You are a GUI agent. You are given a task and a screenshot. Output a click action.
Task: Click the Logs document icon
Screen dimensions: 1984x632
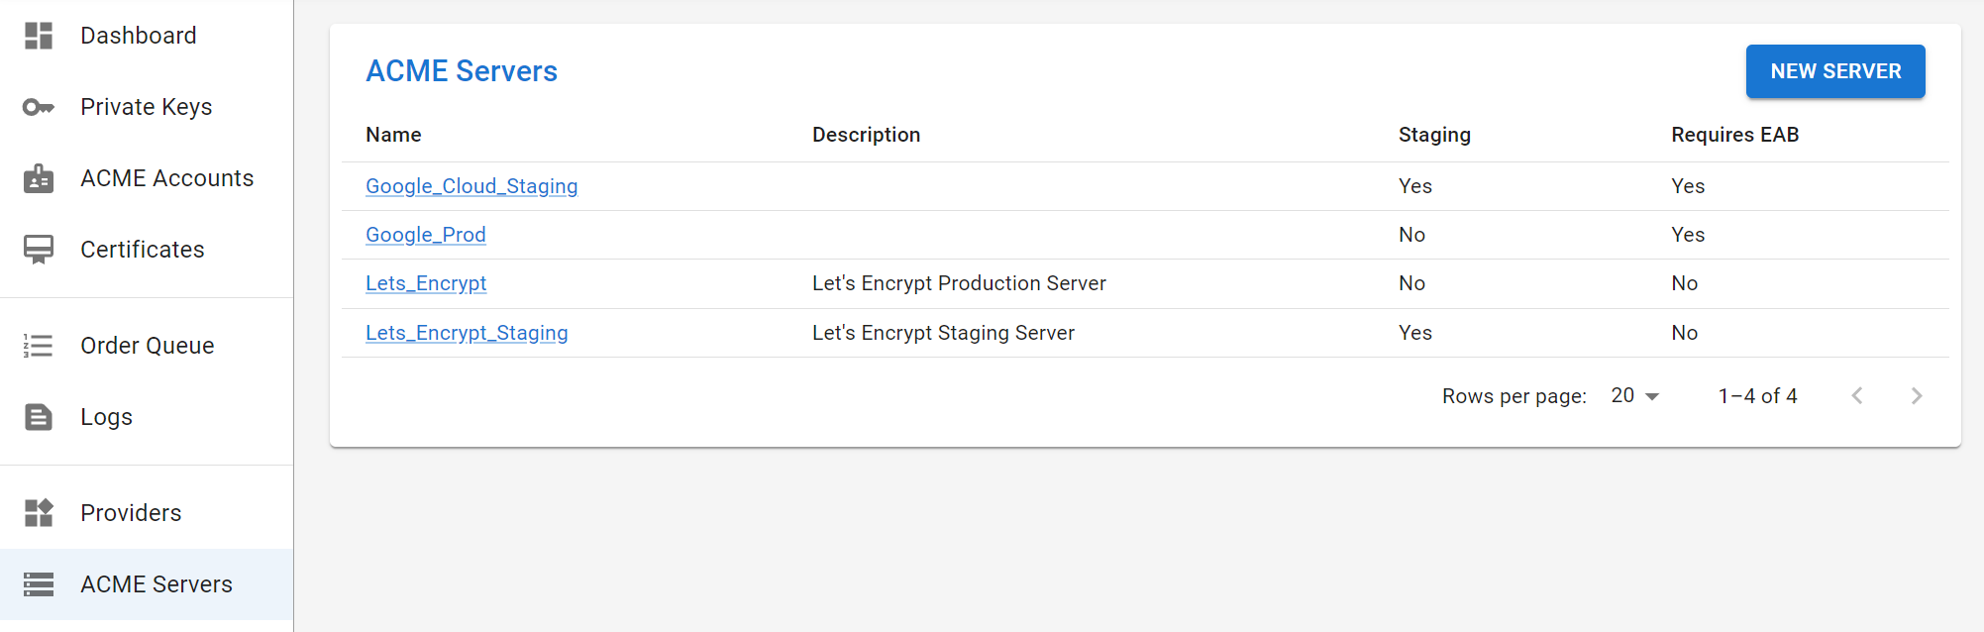(39, 417)
